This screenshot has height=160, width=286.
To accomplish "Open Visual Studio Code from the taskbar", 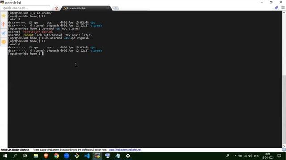I will [x=87, y=156].
